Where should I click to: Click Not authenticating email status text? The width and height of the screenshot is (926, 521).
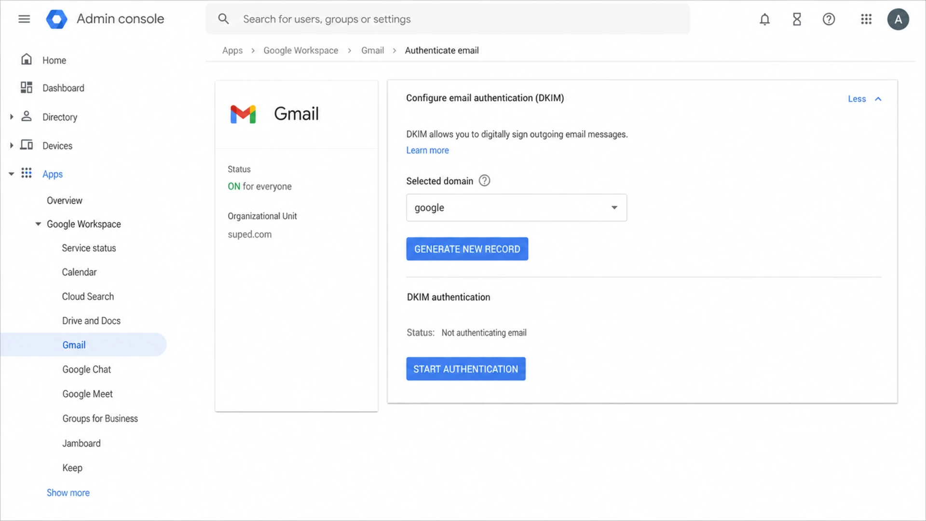pyautogui.click(x=484, y=333)
